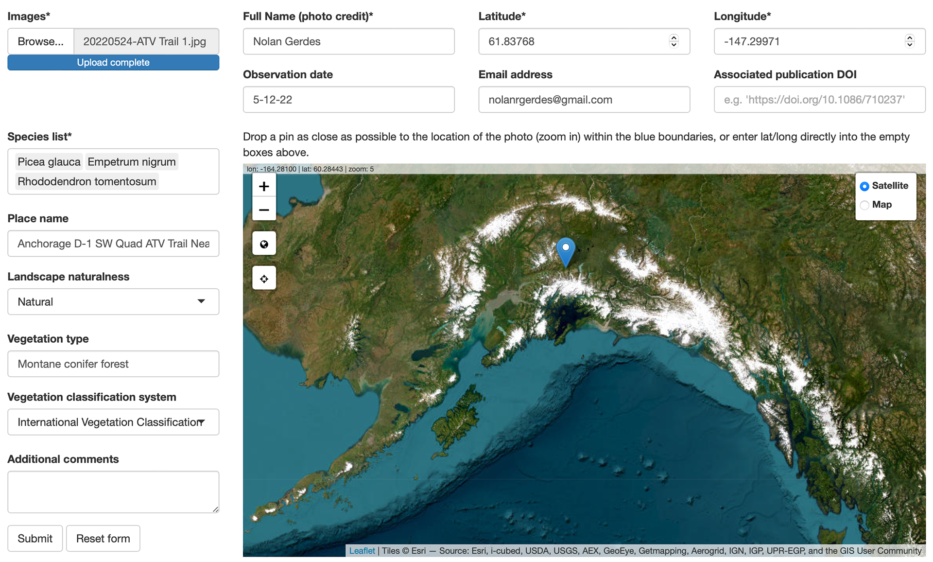
Task: Click the blue location pin marker
Action: point(565,250)
